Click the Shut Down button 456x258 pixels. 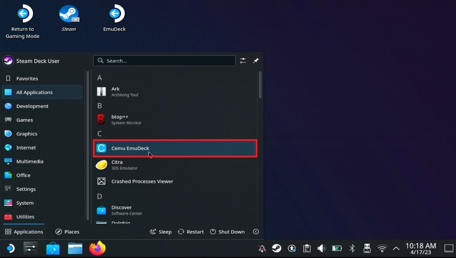pos(227,232)
